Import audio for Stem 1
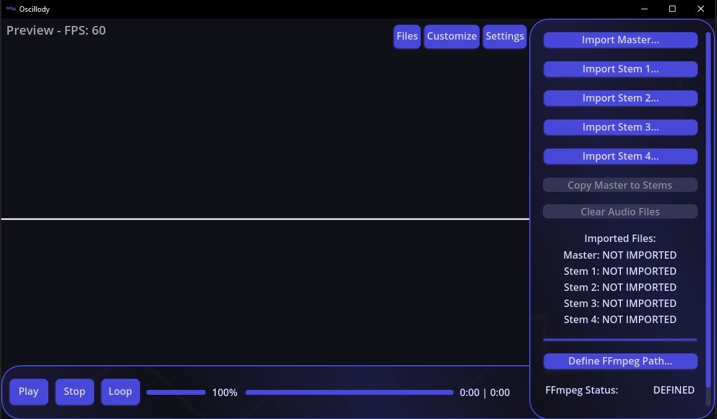The image size is (717, 419). [x=620, y=69]
